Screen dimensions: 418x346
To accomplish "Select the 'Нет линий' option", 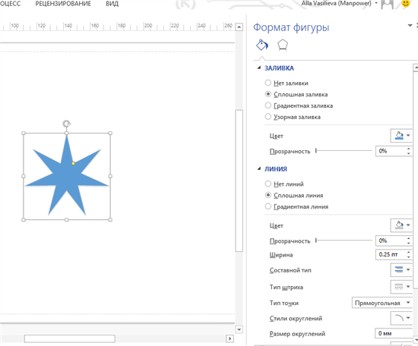I will [x=284, y=184].
